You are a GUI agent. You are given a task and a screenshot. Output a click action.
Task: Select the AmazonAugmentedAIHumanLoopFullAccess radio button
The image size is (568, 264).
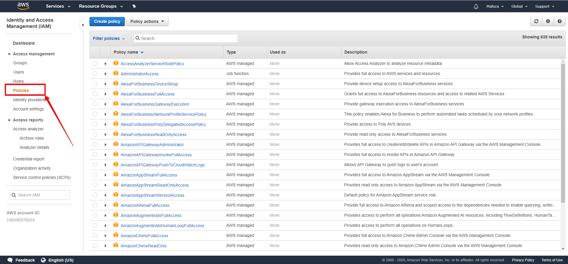point(95,225)
